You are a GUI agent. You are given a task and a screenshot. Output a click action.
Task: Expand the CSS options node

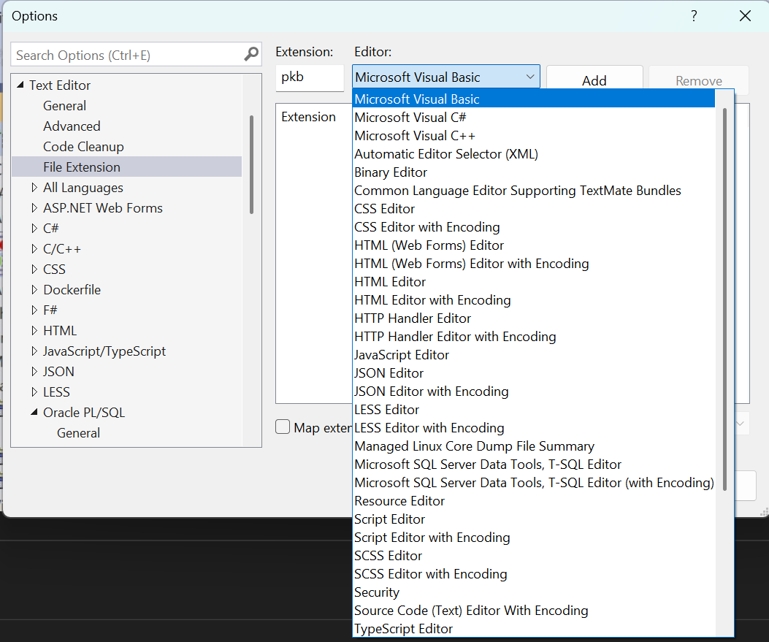(x=34, y=270)
